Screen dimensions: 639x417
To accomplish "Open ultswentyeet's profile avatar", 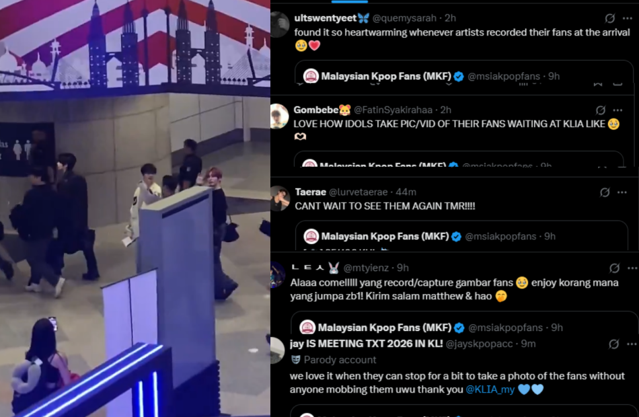I will pyautogui.click(x=280, y=24).
